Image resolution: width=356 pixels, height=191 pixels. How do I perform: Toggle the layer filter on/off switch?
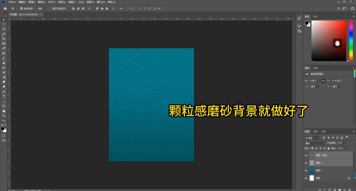point(347,137)
